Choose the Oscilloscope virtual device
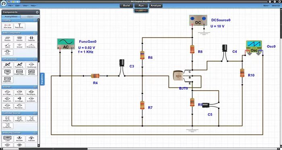 32,65
